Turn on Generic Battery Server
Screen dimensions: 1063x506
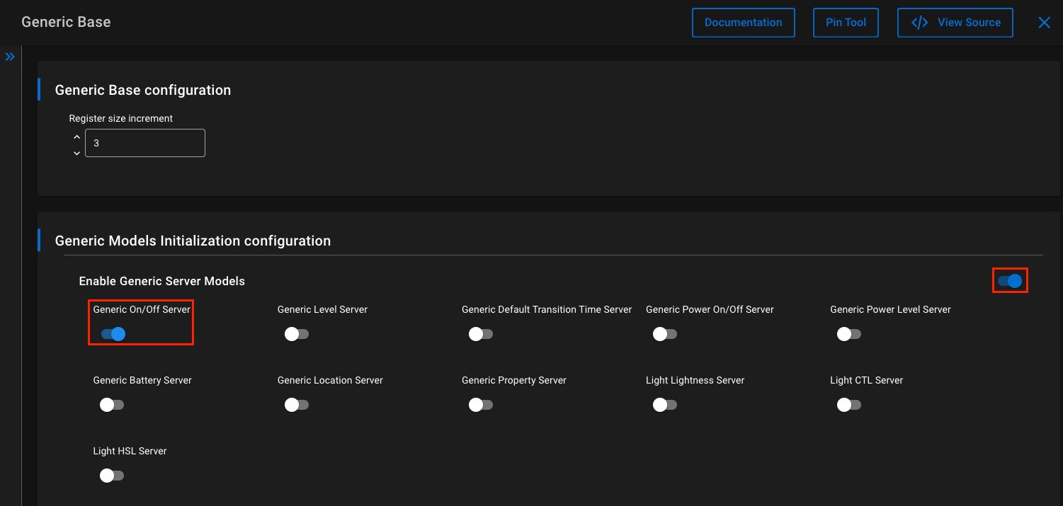[x=112, y=404]
